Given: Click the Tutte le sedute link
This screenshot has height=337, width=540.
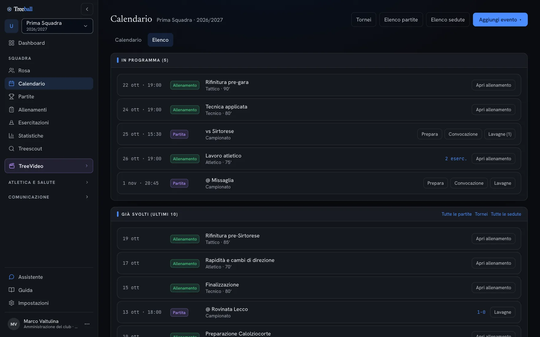Looking at the screenshot, I should point(506,214).
